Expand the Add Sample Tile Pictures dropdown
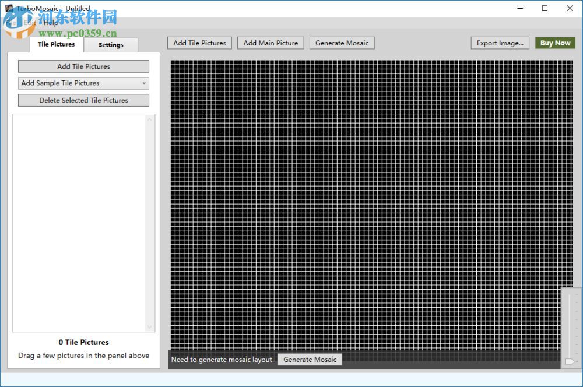583x387 pixels. (x=83, y=83)
